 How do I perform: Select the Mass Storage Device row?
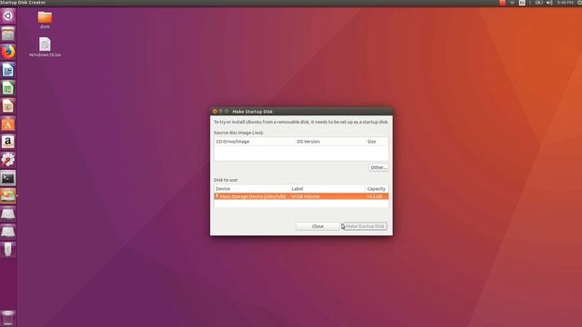tap(301, 196)
